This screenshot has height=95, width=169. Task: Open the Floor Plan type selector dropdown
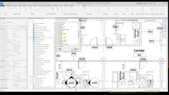tap(27, 22)
